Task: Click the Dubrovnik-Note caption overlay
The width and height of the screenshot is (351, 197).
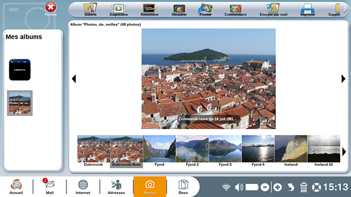Action: (208, 119)
